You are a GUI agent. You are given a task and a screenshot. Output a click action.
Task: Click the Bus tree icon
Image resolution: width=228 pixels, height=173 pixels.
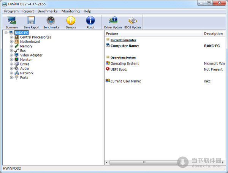(17, 50)
